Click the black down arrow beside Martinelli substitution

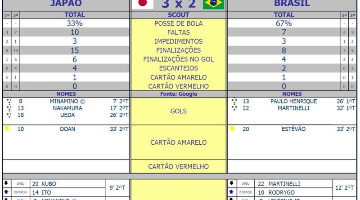coord(231,183)
